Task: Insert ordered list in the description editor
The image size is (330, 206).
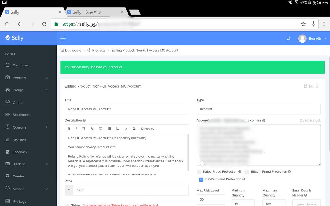Action: click(117, 129)
